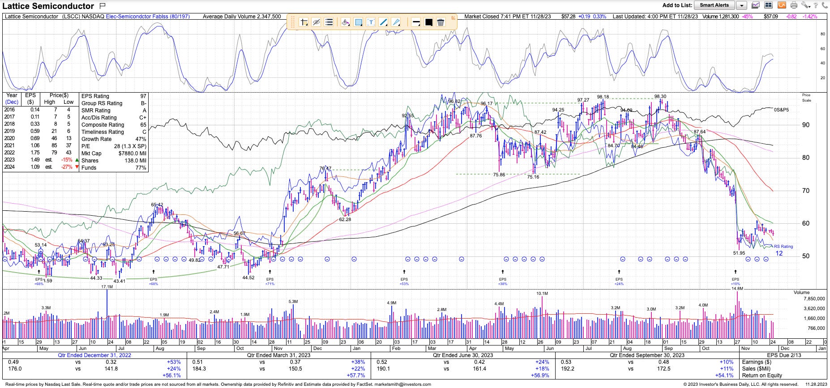
Task: Click the Market Closed price $57.28
Action: [568, 17]
